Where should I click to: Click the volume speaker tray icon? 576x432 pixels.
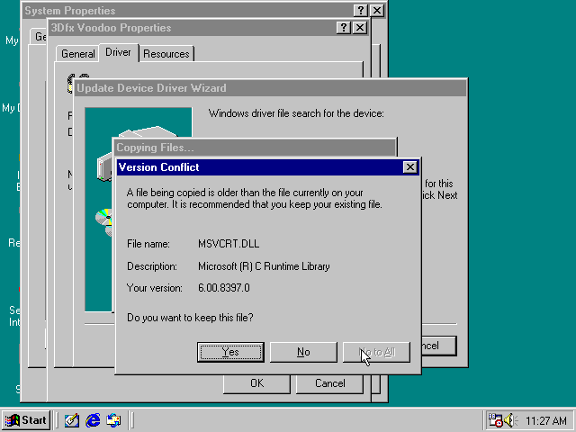click(510, 420)
